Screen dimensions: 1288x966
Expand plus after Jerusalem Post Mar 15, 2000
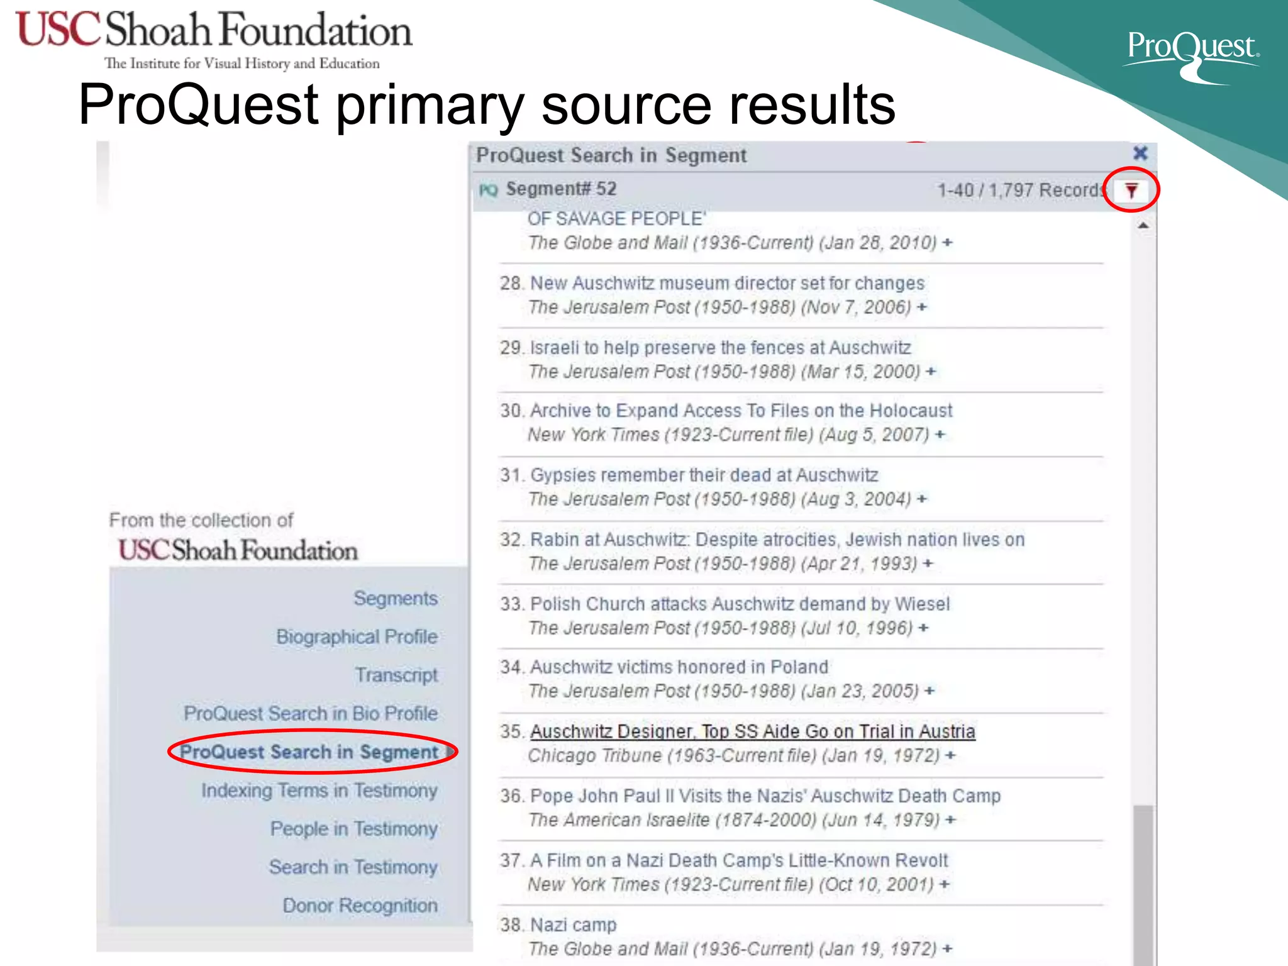click(931, 372)
